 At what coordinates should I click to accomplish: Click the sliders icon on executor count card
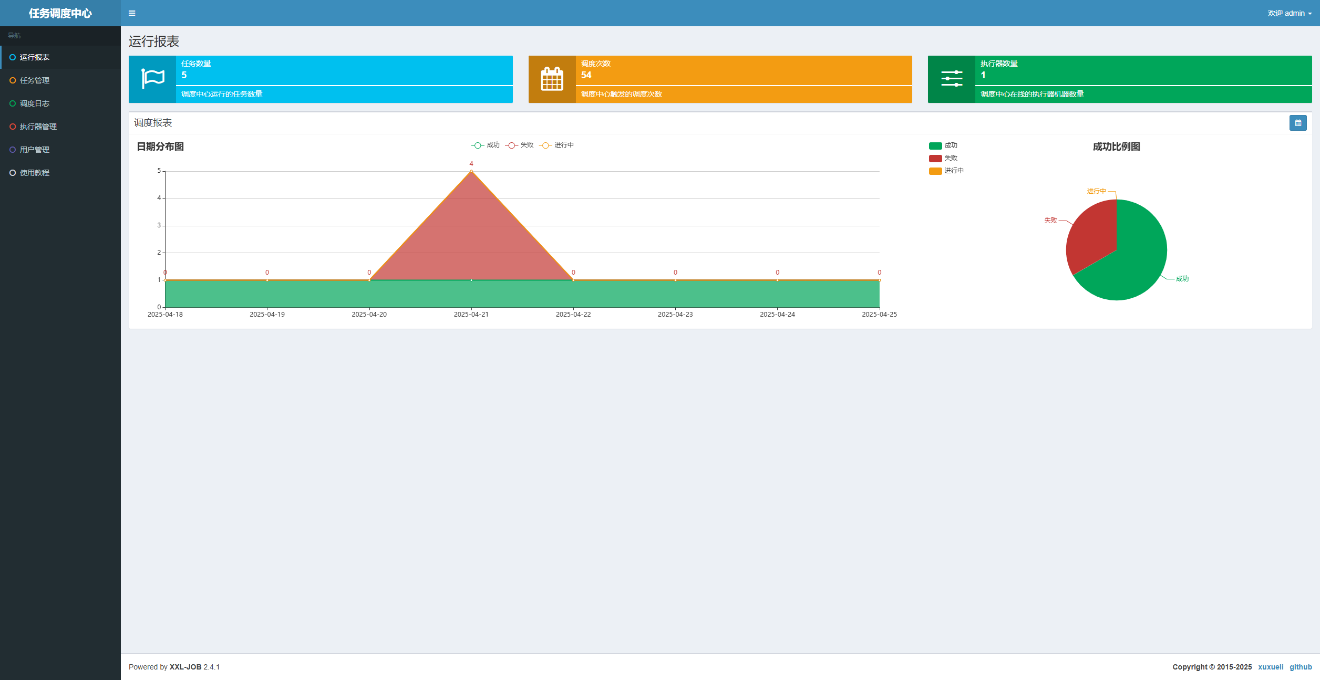(951, 79)
